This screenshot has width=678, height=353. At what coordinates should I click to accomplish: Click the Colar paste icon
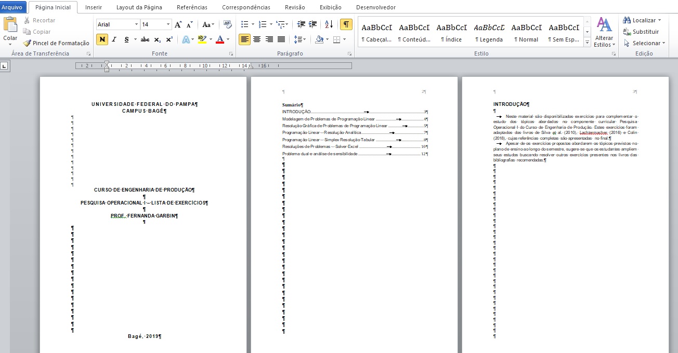tap(10, 24)
